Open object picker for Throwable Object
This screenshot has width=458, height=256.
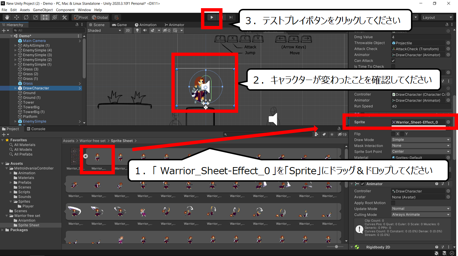click(x=448, y=43)
